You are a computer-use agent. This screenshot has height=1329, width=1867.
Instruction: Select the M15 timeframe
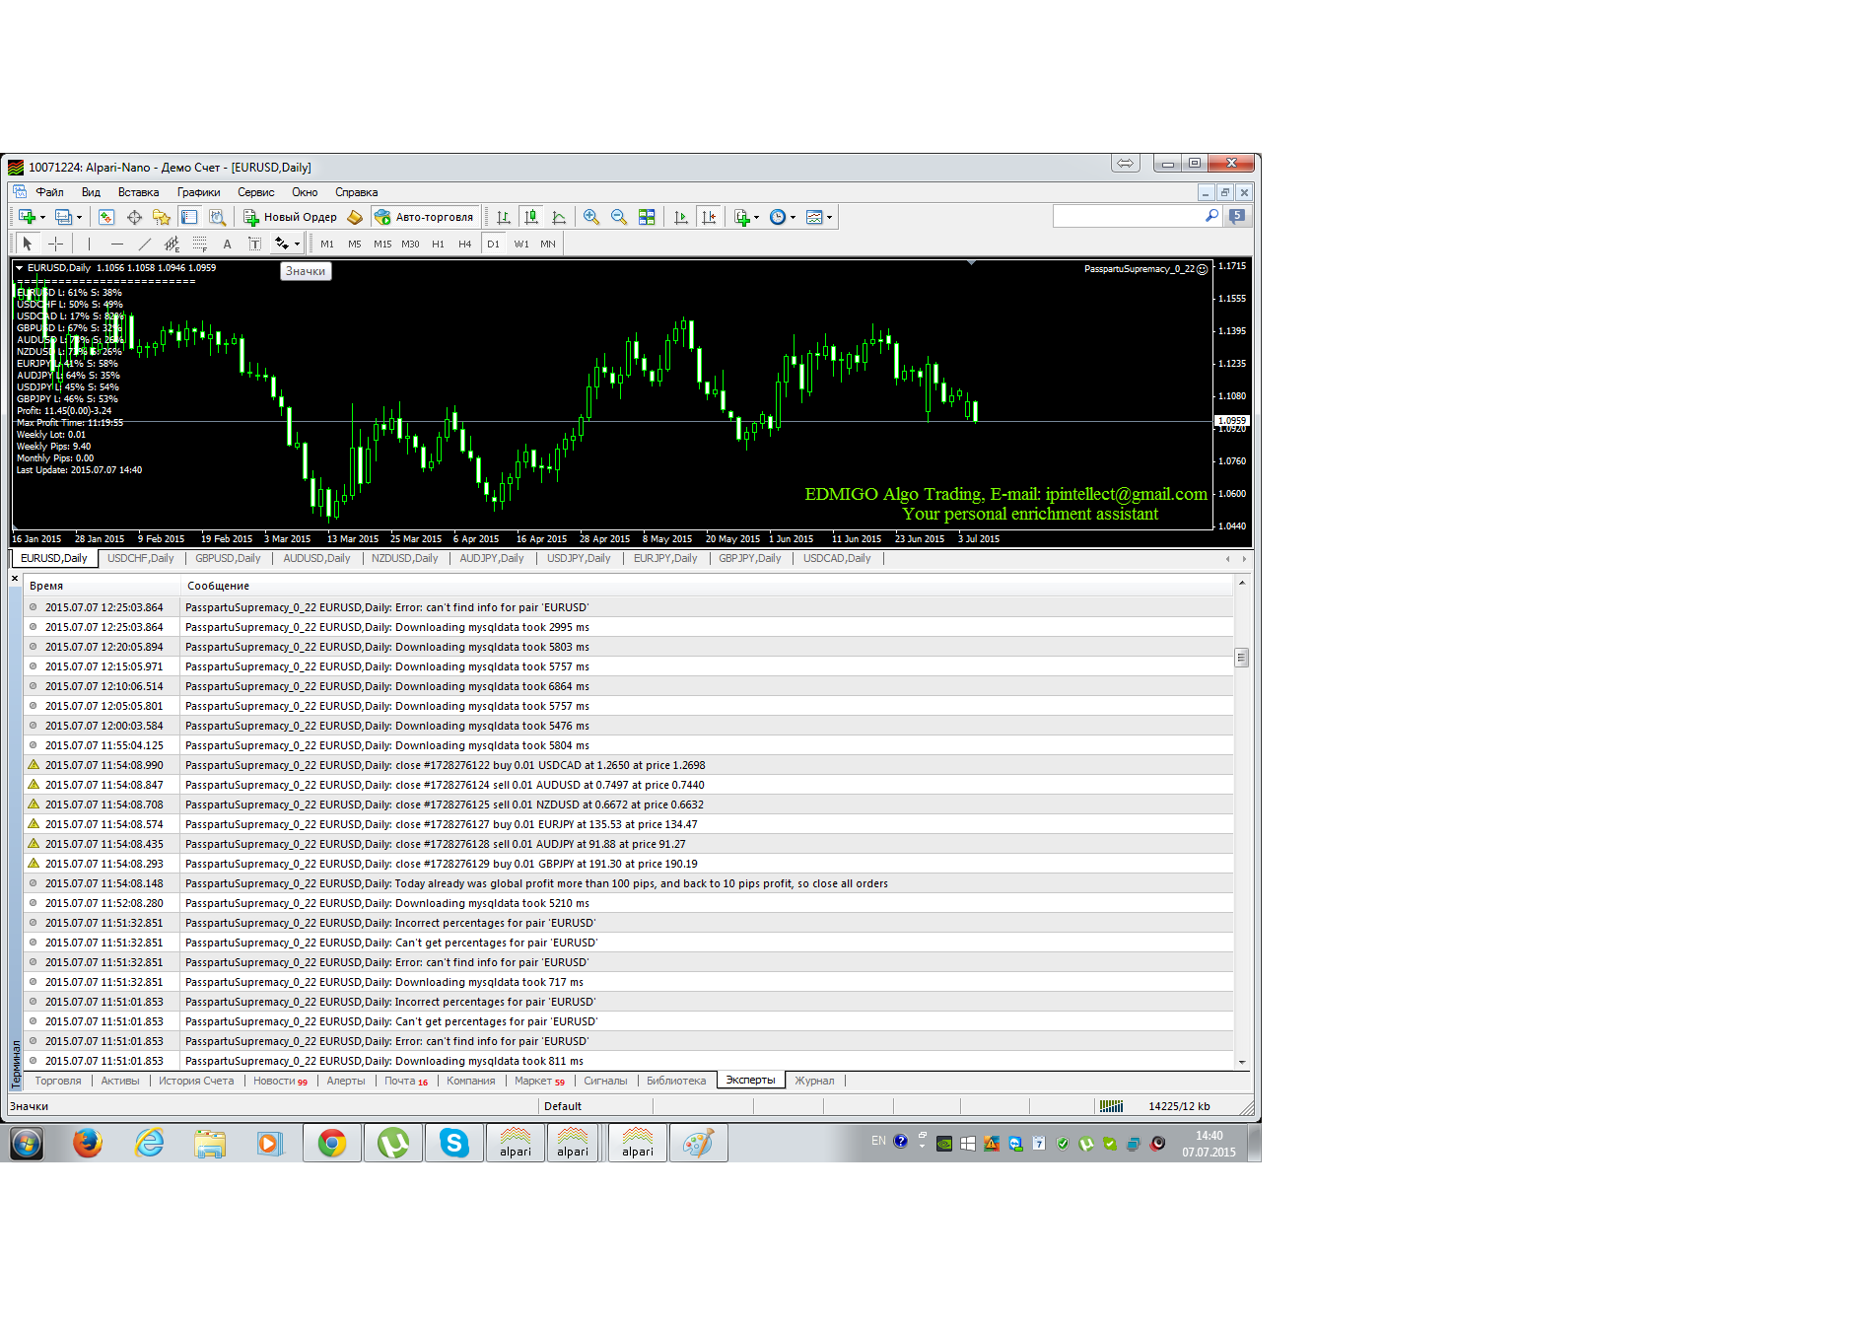[x=382, y=244]
